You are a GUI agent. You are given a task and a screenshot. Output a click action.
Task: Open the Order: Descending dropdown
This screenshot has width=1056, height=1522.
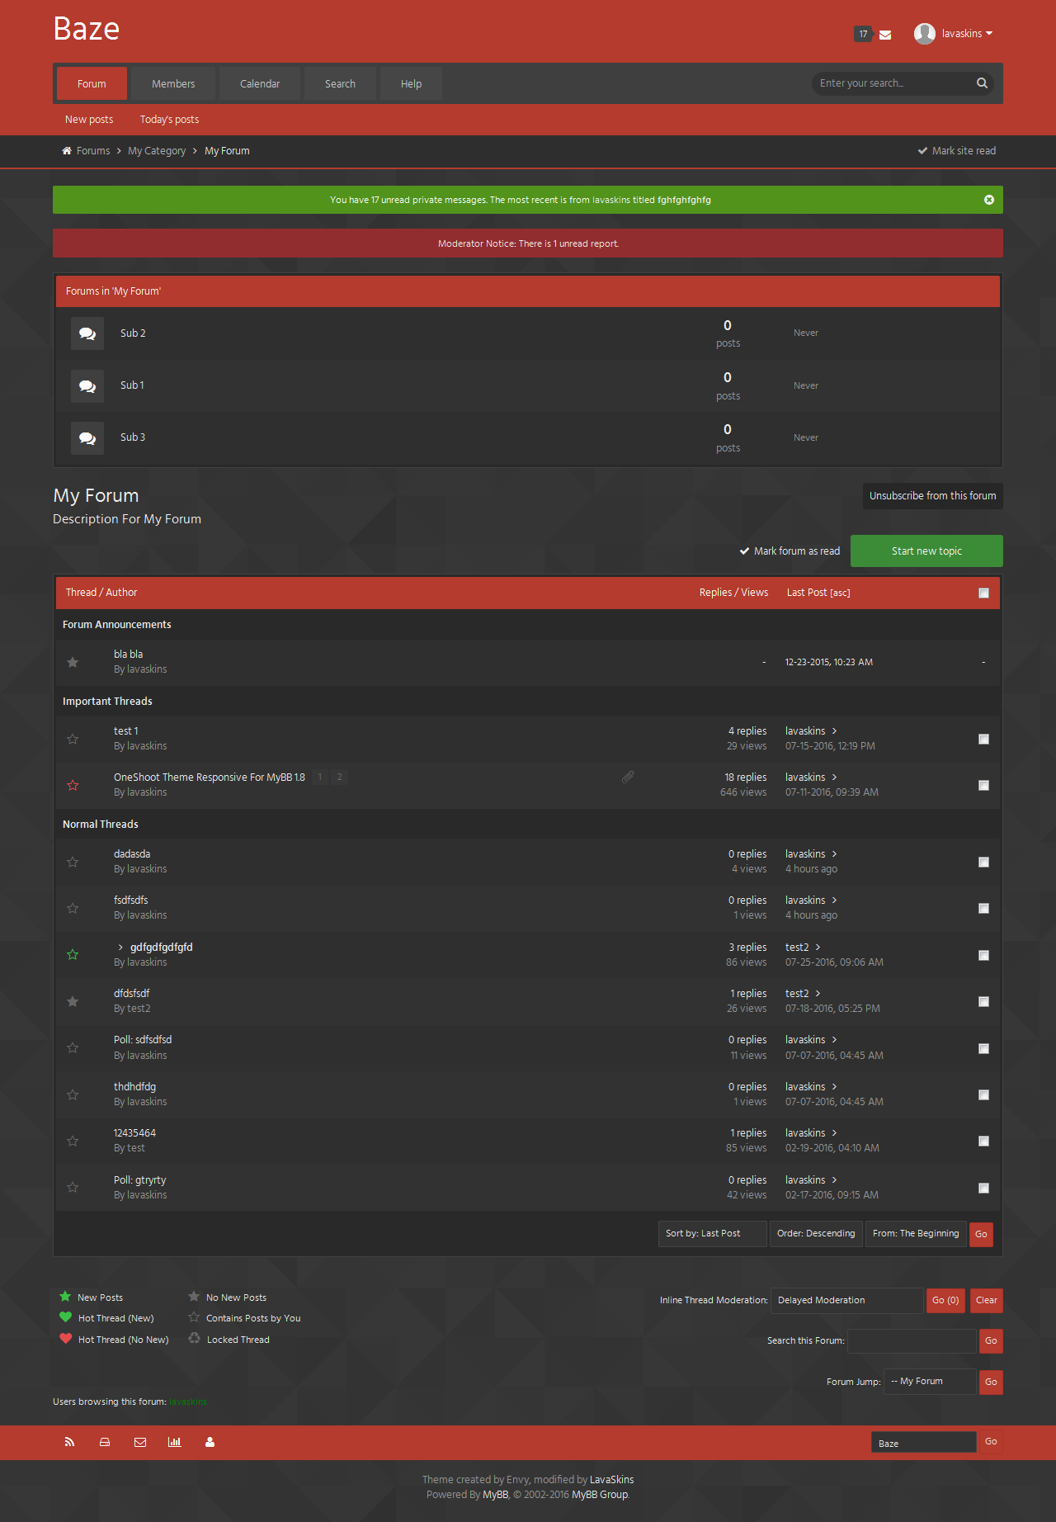click(816, 1234)
